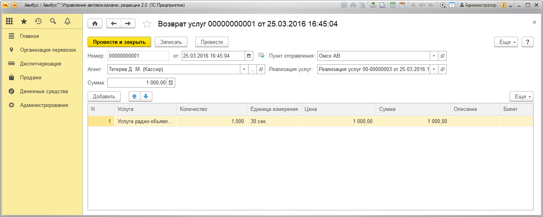Open Реализация услуг dropdown arrow
The image size is (543, 217).
[x=434, y=69]
